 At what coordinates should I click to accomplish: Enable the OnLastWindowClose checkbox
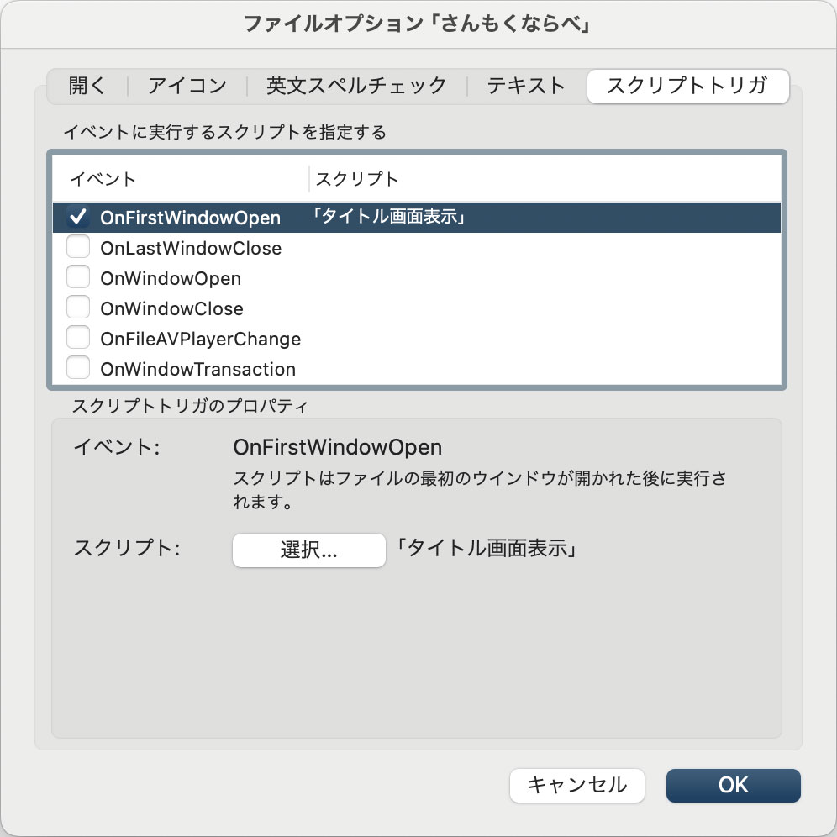coord(78,247)
